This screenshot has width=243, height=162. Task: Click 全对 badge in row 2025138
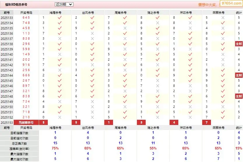coord(239,44)
